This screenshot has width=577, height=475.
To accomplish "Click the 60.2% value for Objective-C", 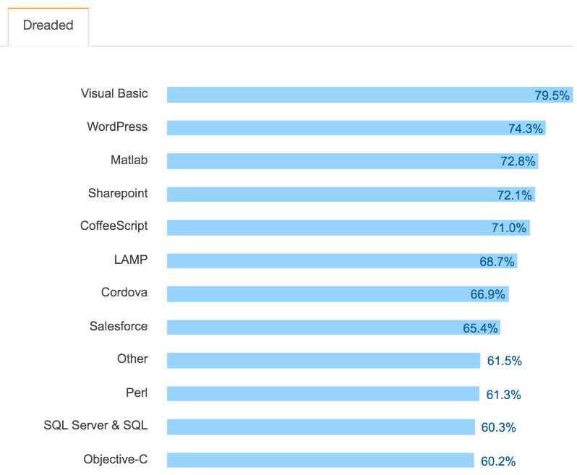I will tap(498, 461).
